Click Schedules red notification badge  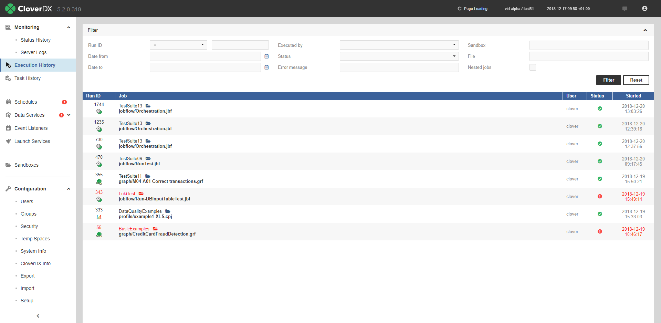coord(64,102)
